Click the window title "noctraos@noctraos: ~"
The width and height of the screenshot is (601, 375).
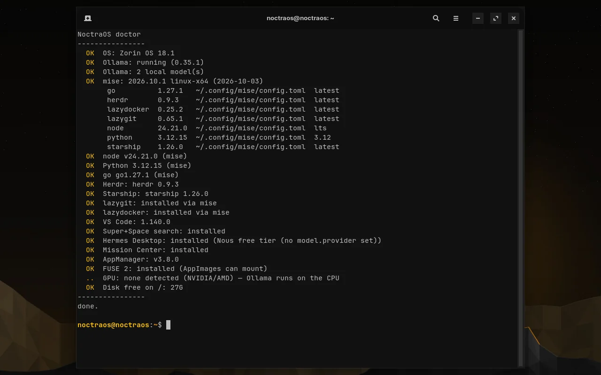pos(300,18)
